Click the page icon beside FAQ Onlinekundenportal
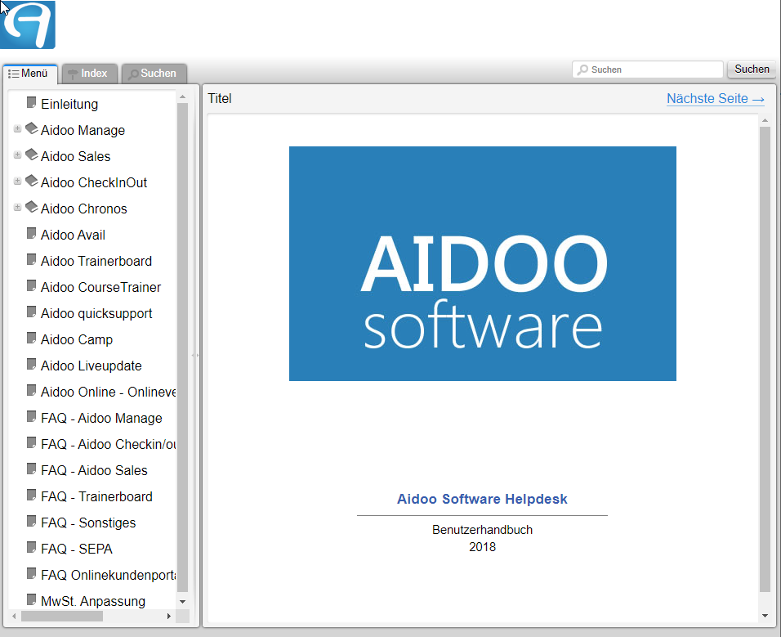 coord(31,573)
